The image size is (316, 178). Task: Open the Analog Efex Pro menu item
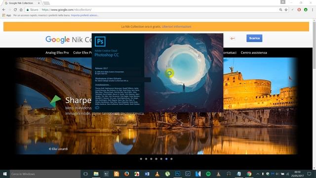57,53
